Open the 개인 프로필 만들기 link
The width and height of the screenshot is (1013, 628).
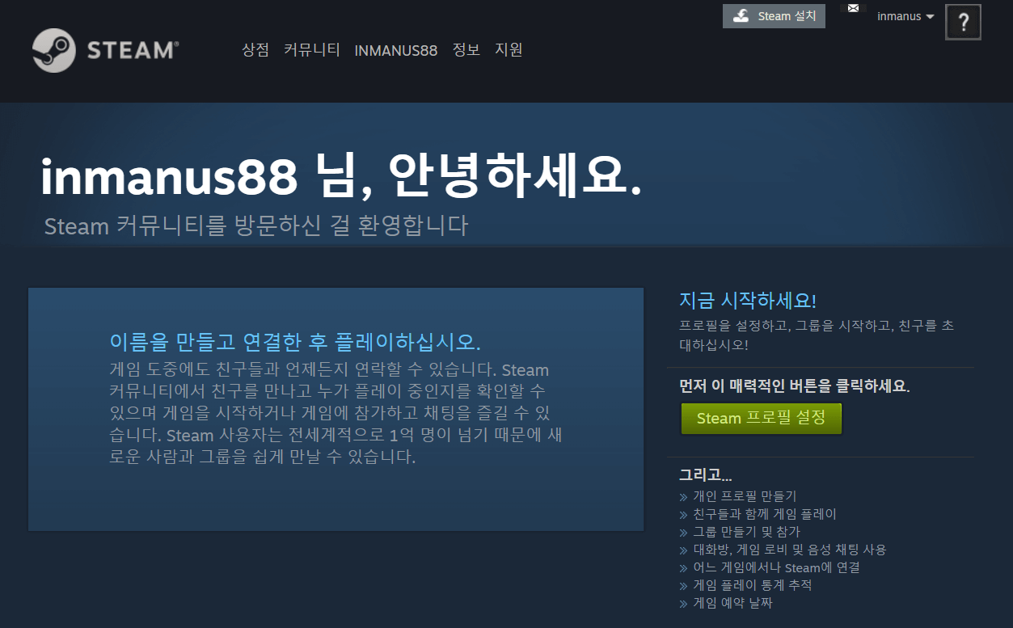[744, 496]
